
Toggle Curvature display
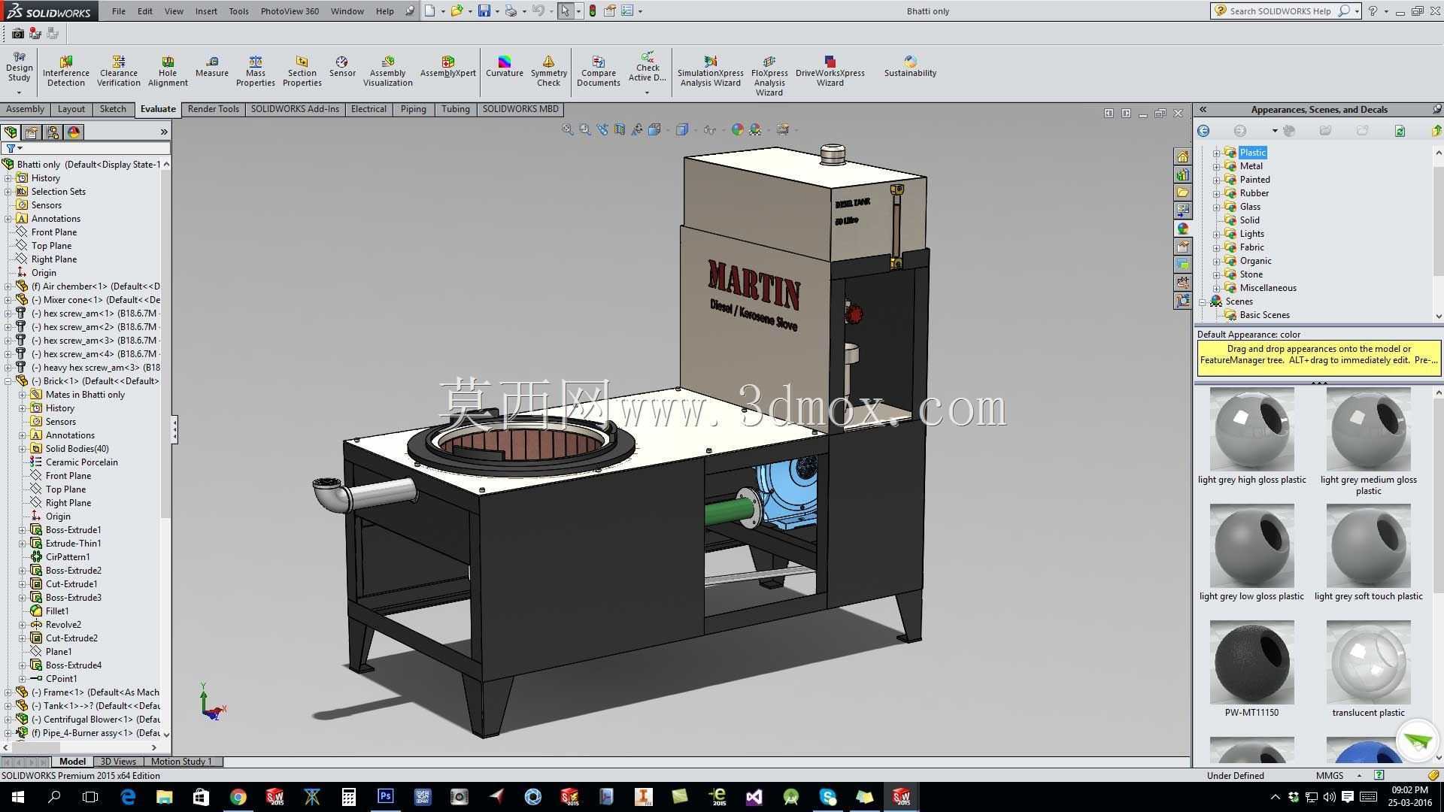point(505,67)
